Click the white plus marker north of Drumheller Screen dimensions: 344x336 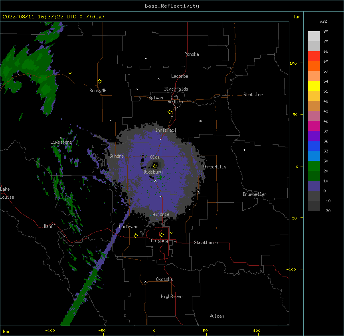coord(244,150)
